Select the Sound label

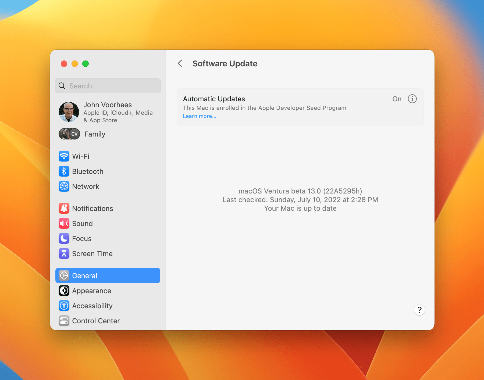[82, 223]
